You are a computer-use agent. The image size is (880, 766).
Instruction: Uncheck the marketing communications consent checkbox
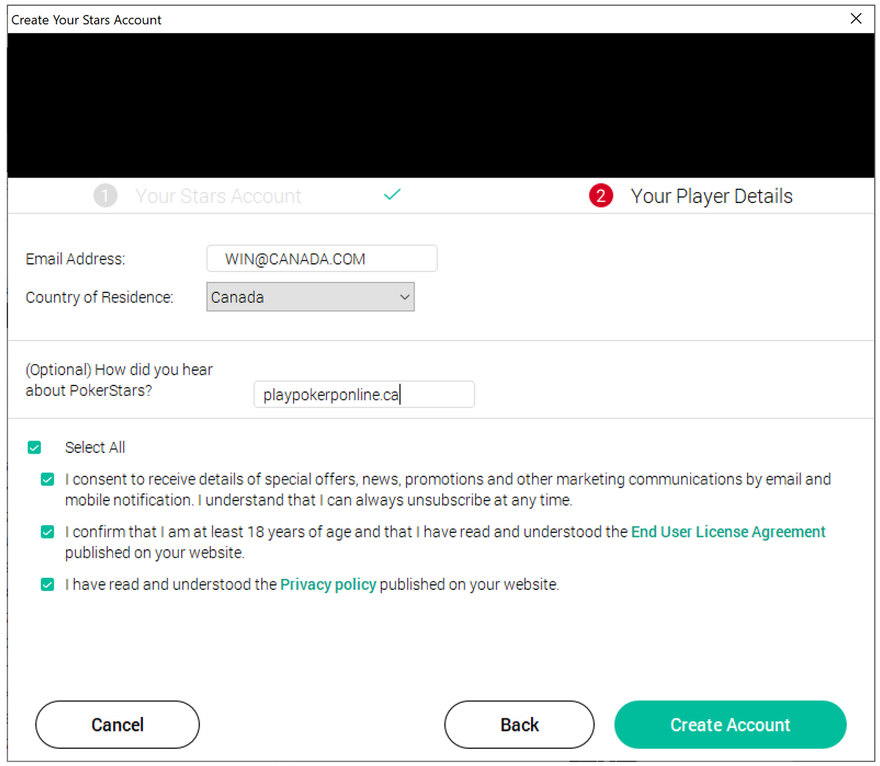click(x=48, y=479)
